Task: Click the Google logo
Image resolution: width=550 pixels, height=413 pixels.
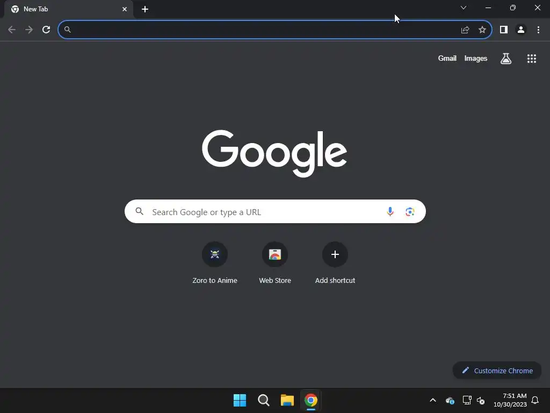Action: pos(274,153)
